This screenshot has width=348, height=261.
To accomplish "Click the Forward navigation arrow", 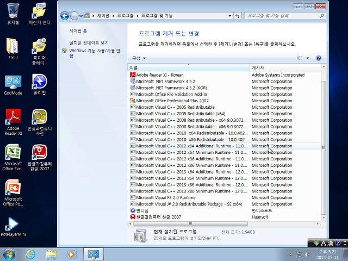I will tap(74, 16).
